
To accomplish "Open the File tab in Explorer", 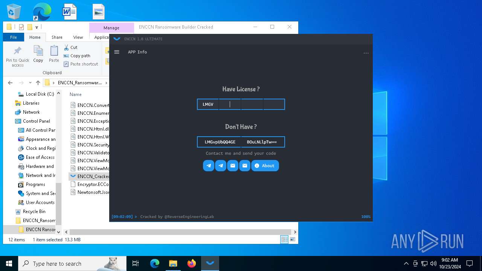I will 14,37.
